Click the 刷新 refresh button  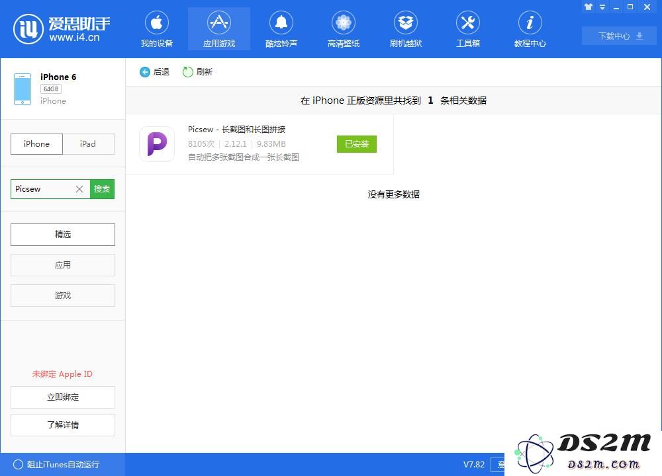[x=197, y=72]
